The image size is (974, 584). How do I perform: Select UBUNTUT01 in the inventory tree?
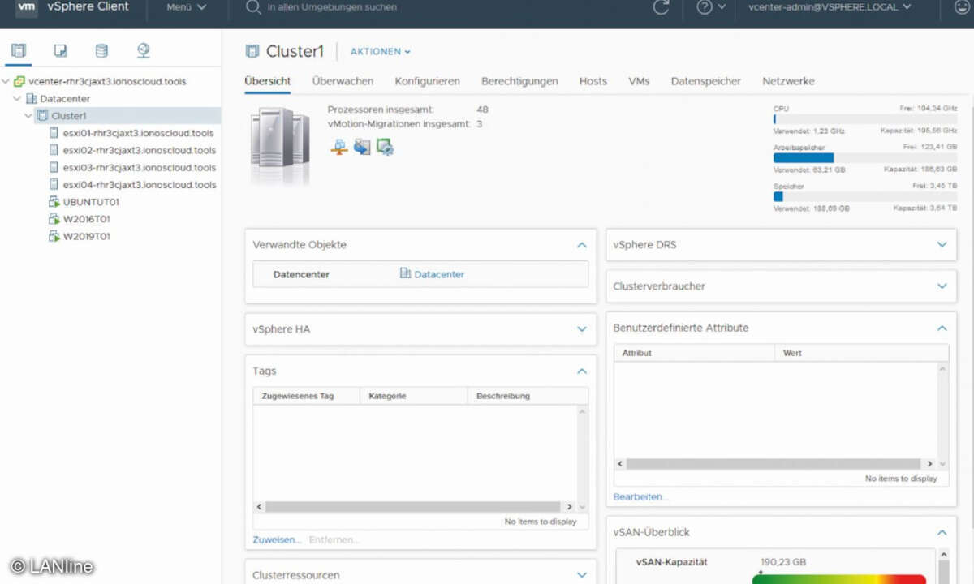click(92, 202)
